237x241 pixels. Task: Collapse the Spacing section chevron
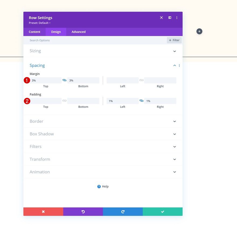[x=175, y=66]
